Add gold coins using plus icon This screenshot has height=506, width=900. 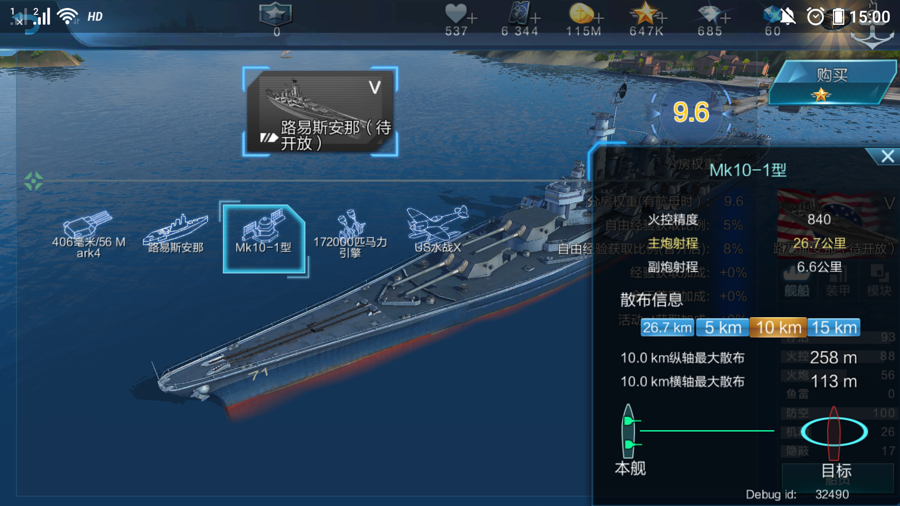point(599,18)
